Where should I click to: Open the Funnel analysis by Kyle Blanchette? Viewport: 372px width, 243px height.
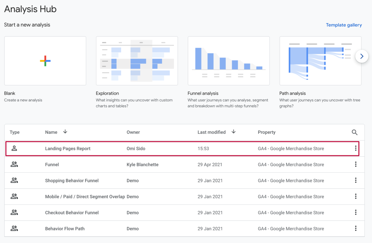52,165
